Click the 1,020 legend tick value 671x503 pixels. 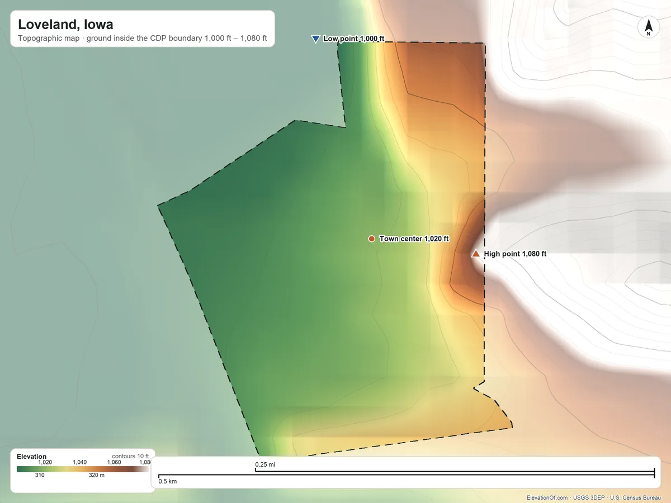tap(45, 462)
